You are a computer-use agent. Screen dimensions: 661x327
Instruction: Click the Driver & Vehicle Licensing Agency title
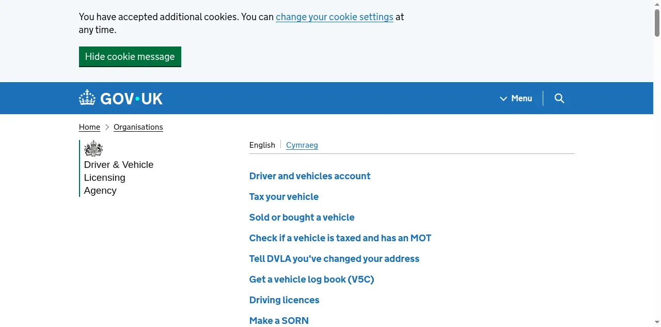[118, 178]
